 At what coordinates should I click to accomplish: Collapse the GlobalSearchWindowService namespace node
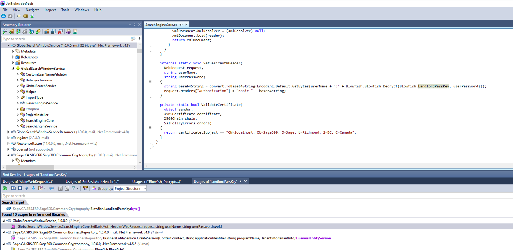point(13,69)
